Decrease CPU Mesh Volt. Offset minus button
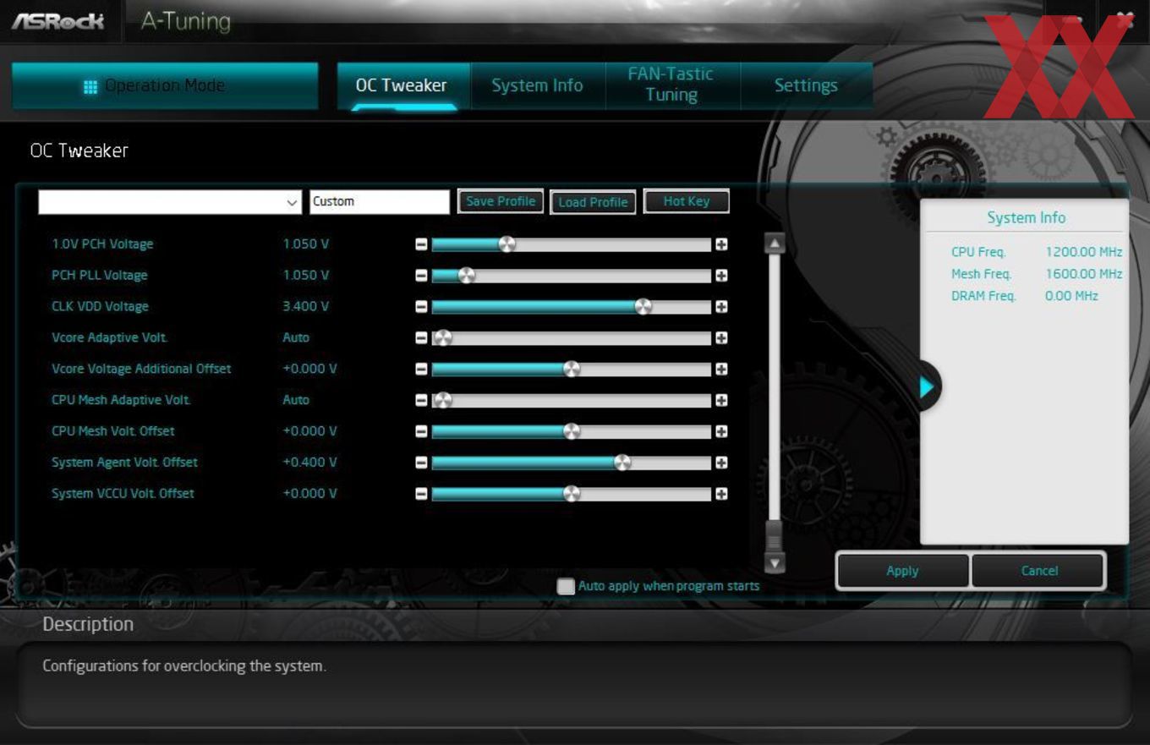1150x745 pixels. [421, 432]
